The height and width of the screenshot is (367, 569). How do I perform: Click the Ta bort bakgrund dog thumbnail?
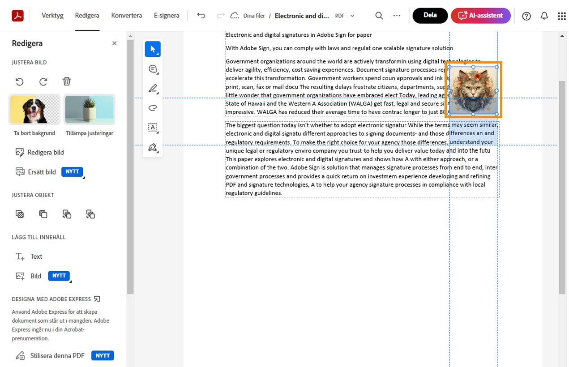pyautogui.click(x=34, y=110)
